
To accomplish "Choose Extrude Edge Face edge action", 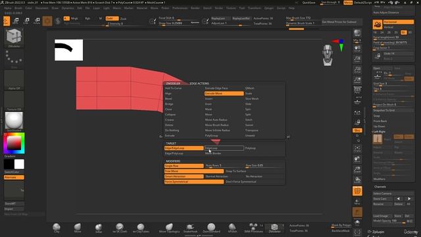I will tap(224, 88).
